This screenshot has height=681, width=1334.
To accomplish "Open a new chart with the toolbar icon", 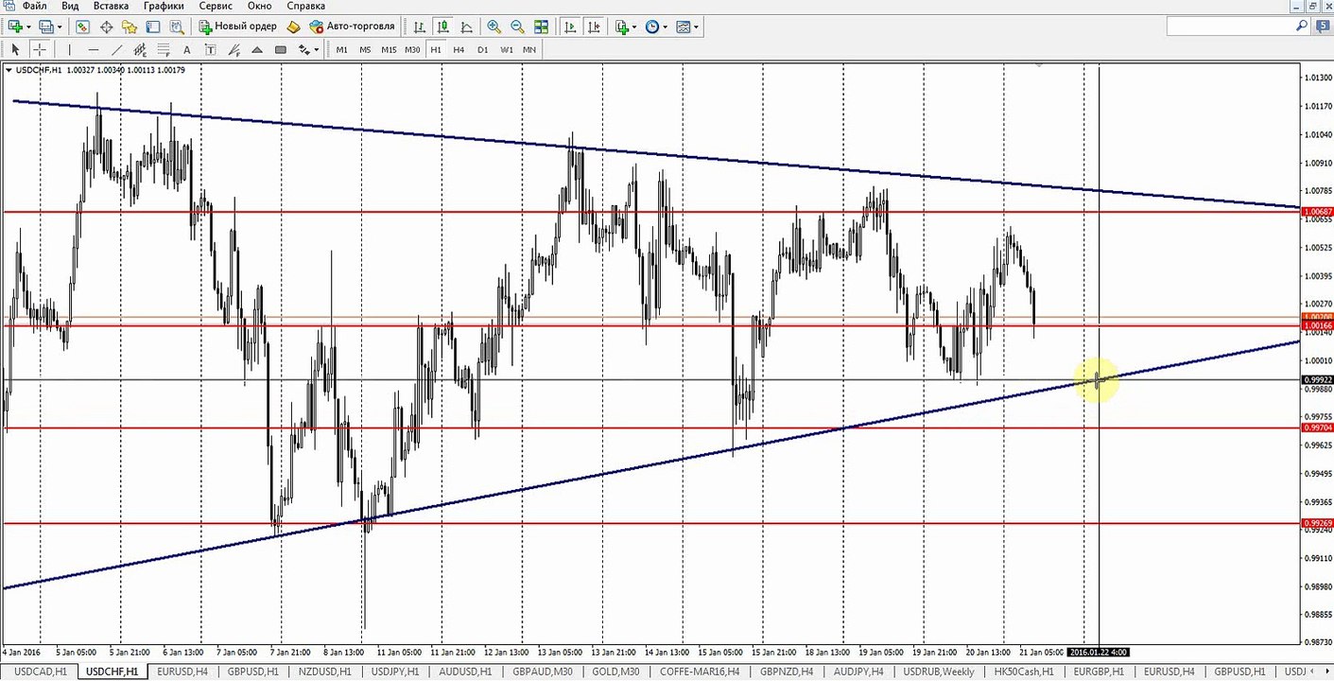I will pyautogui.click(x=15, y=26).
